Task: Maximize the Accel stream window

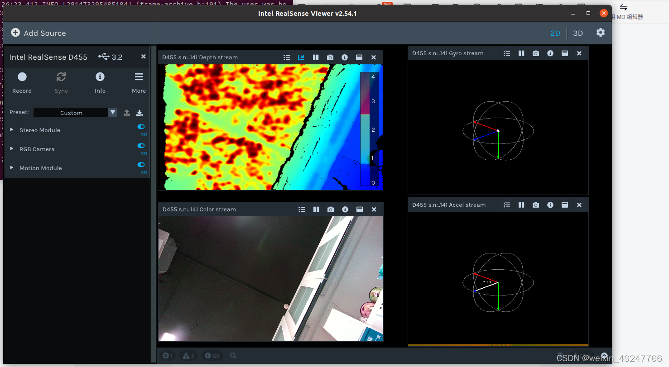Action: [565, 205]
